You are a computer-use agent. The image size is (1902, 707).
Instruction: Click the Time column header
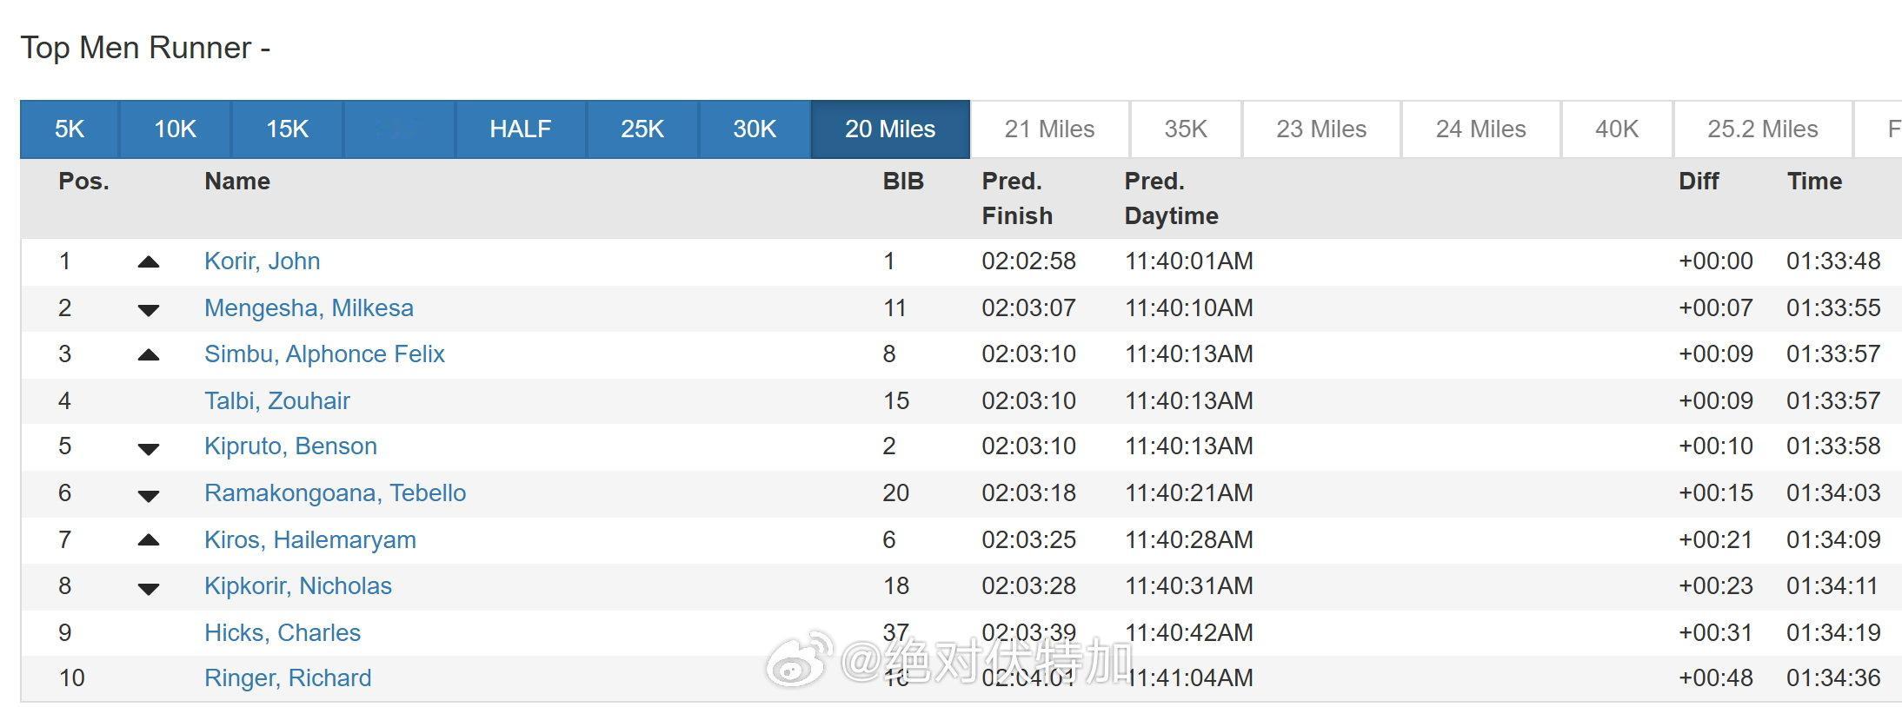1814,182
